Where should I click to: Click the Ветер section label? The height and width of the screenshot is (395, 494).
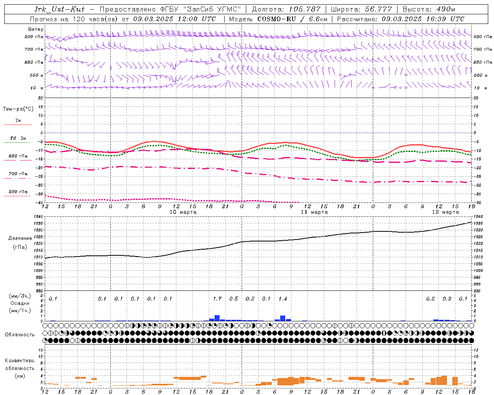click(36, 29)
